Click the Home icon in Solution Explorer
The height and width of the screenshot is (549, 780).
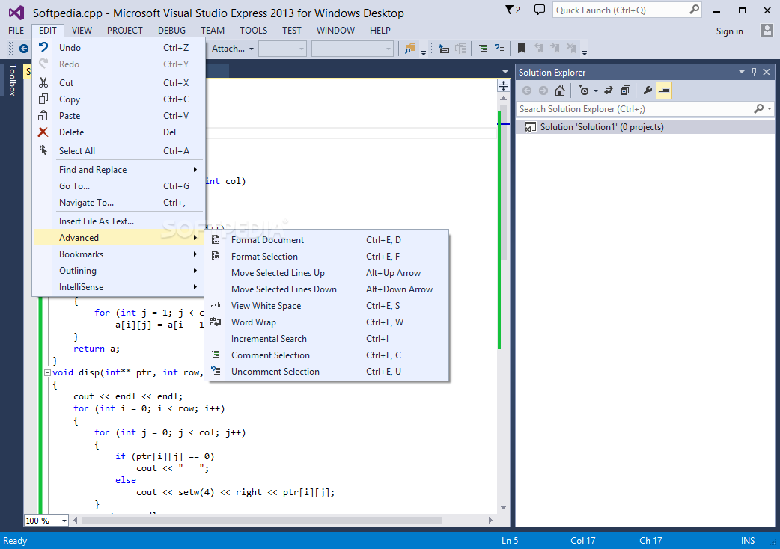click(560, 91)
